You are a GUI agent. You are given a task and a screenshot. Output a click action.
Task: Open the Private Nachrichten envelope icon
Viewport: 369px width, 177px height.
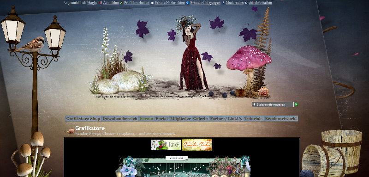(152, 3)
